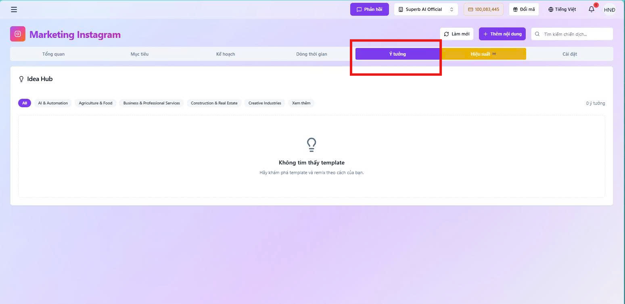Image resolution: width=625 pixels, height=304 pixels.
Task: Click the Làm mới refresh button
Action: 457,34
